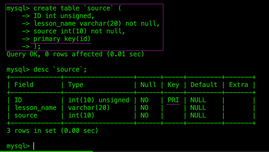This screenshot has height=152, width=269.
Task: Click the mysql prompt cursor at bottom
Action: point(34,146)
